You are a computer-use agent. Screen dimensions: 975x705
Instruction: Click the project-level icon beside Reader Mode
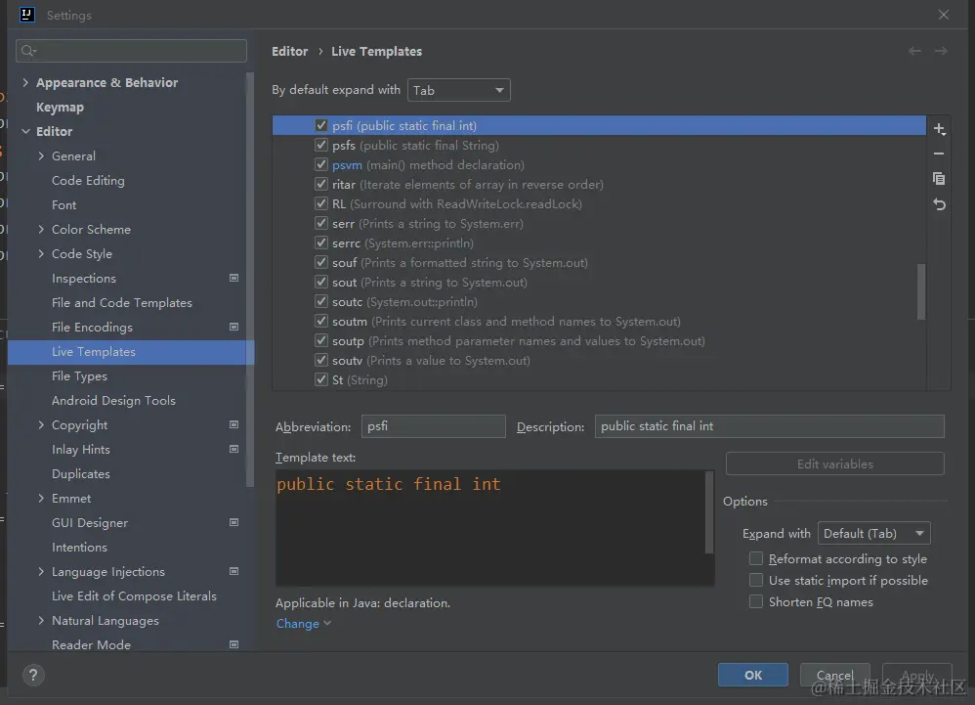(x=233, y=644)
